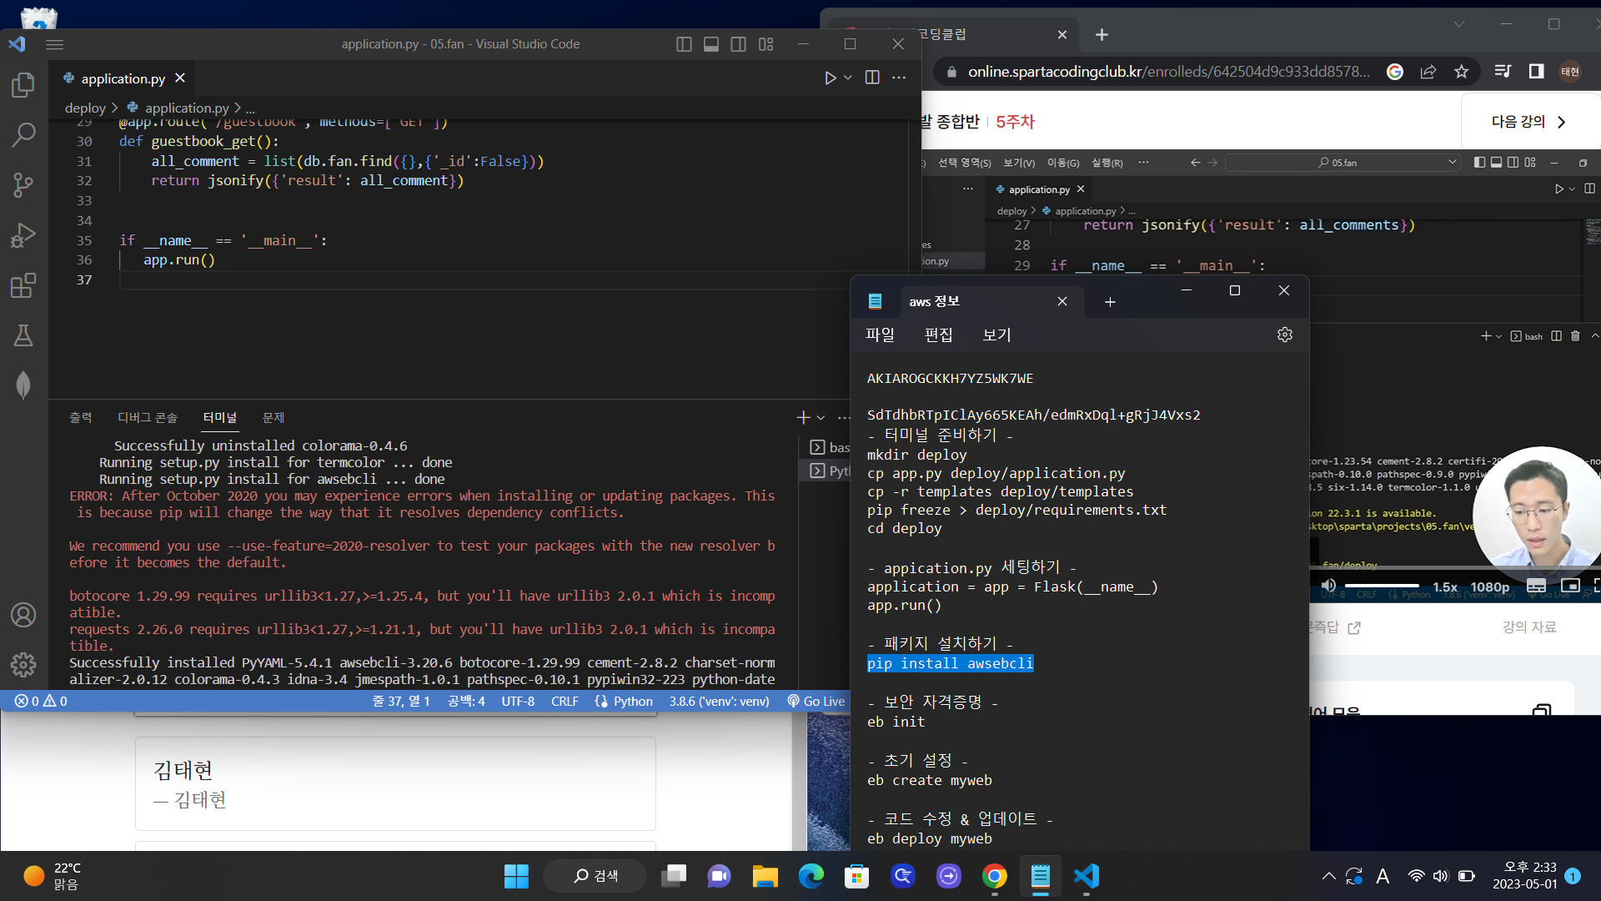Image resolution: width=1601 pixels, height=901 pixels.
Task: Open the Explorer view in VS Code
Action: [23, 84]
